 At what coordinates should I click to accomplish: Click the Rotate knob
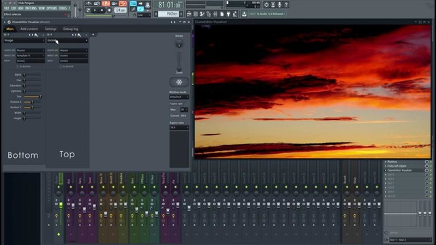[179, 44]
